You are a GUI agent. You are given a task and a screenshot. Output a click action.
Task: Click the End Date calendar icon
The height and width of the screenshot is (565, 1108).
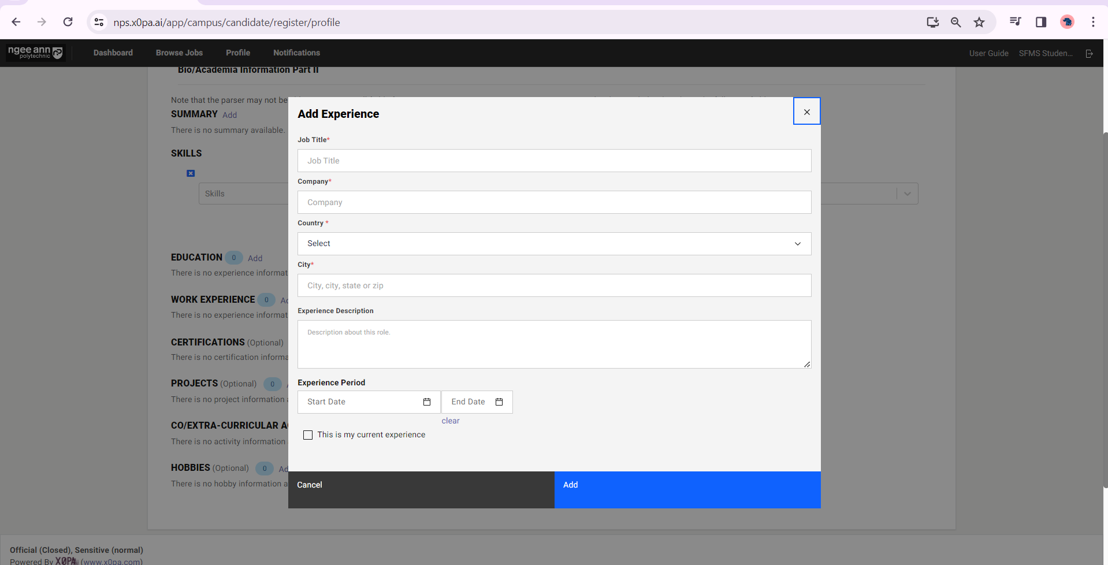click(x=499, y=402)
